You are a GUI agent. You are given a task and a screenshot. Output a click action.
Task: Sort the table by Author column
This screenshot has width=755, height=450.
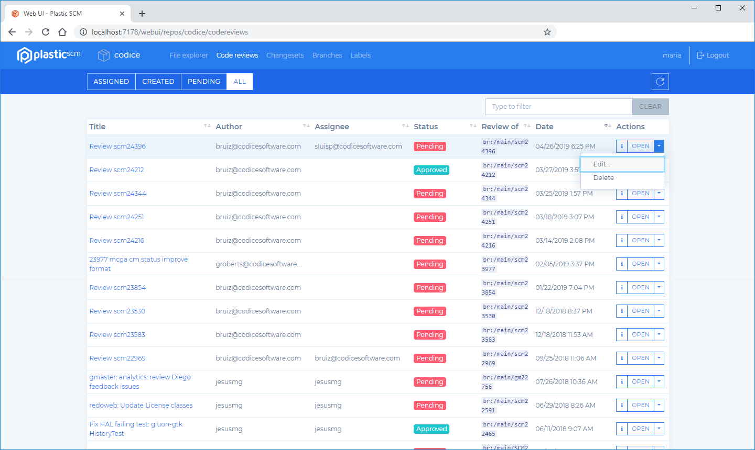pos(306,126)
